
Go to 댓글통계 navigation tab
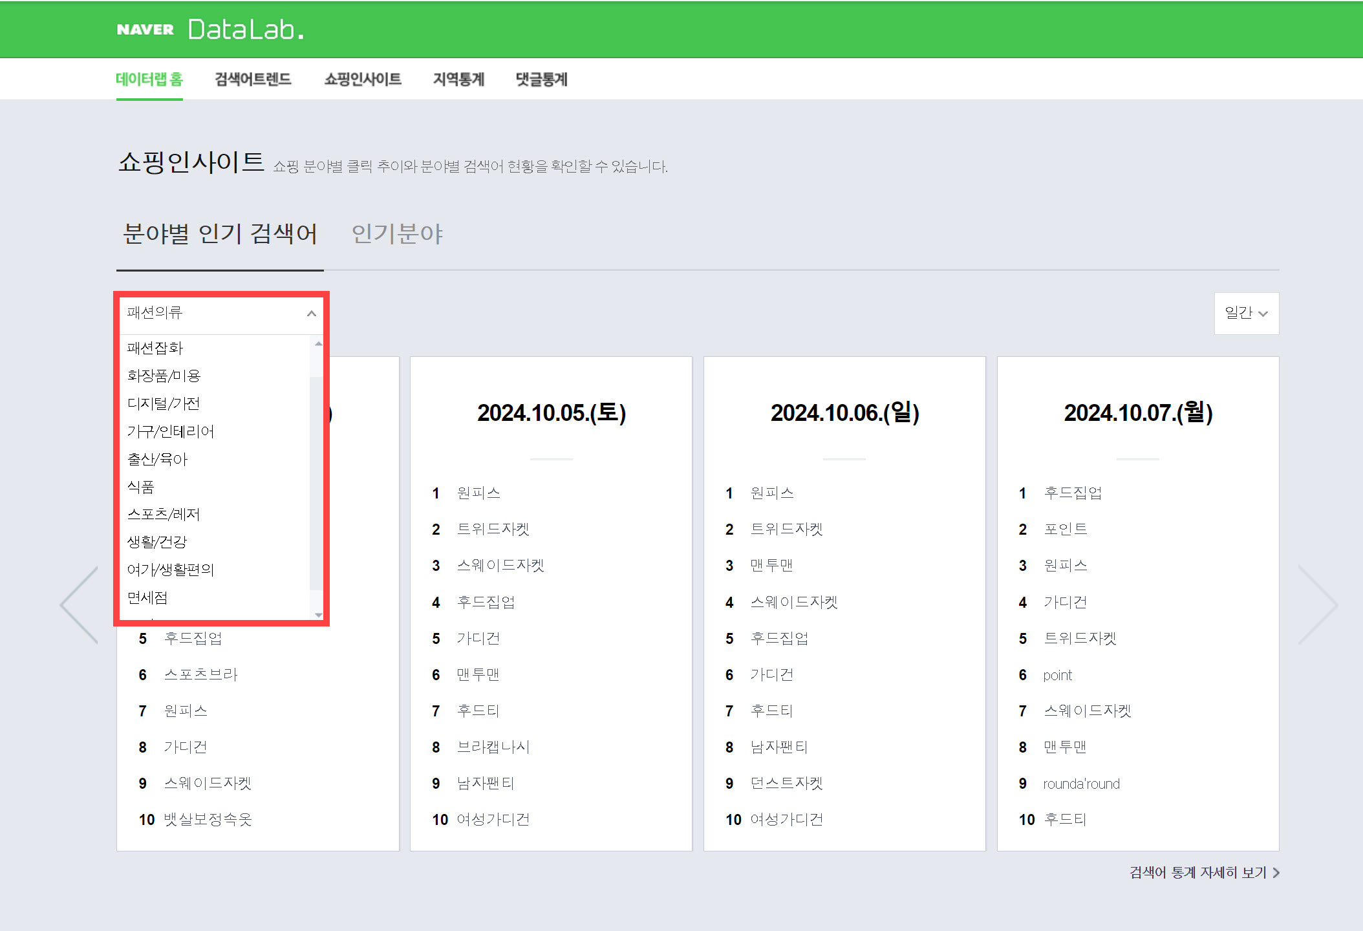pos(541,80)
